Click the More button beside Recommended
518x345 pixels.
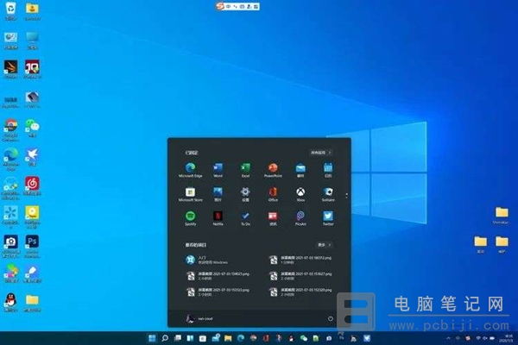pos(324,245)
